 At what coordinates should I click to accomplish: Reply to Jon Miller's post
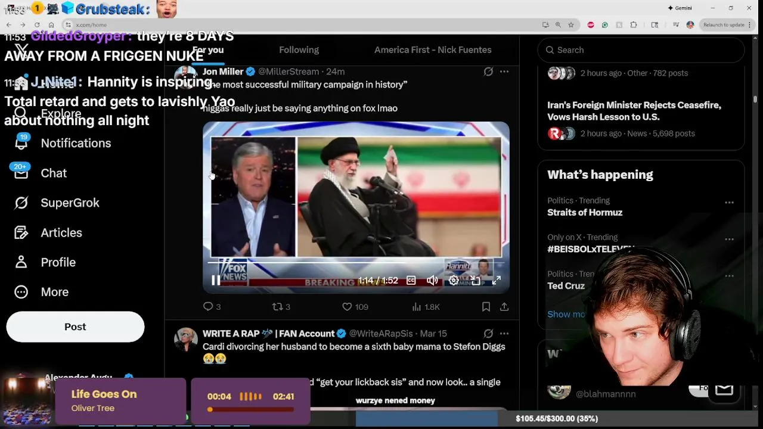click(212, 307)
